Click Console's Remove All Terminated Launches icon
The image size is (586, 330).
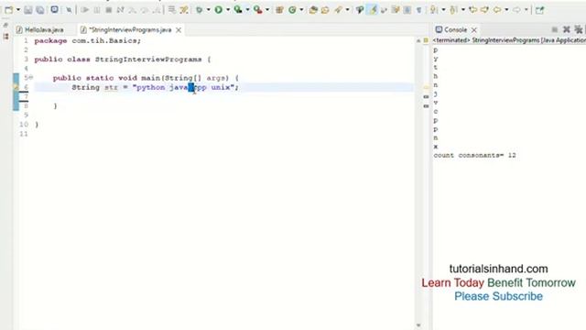click(579, 29)
